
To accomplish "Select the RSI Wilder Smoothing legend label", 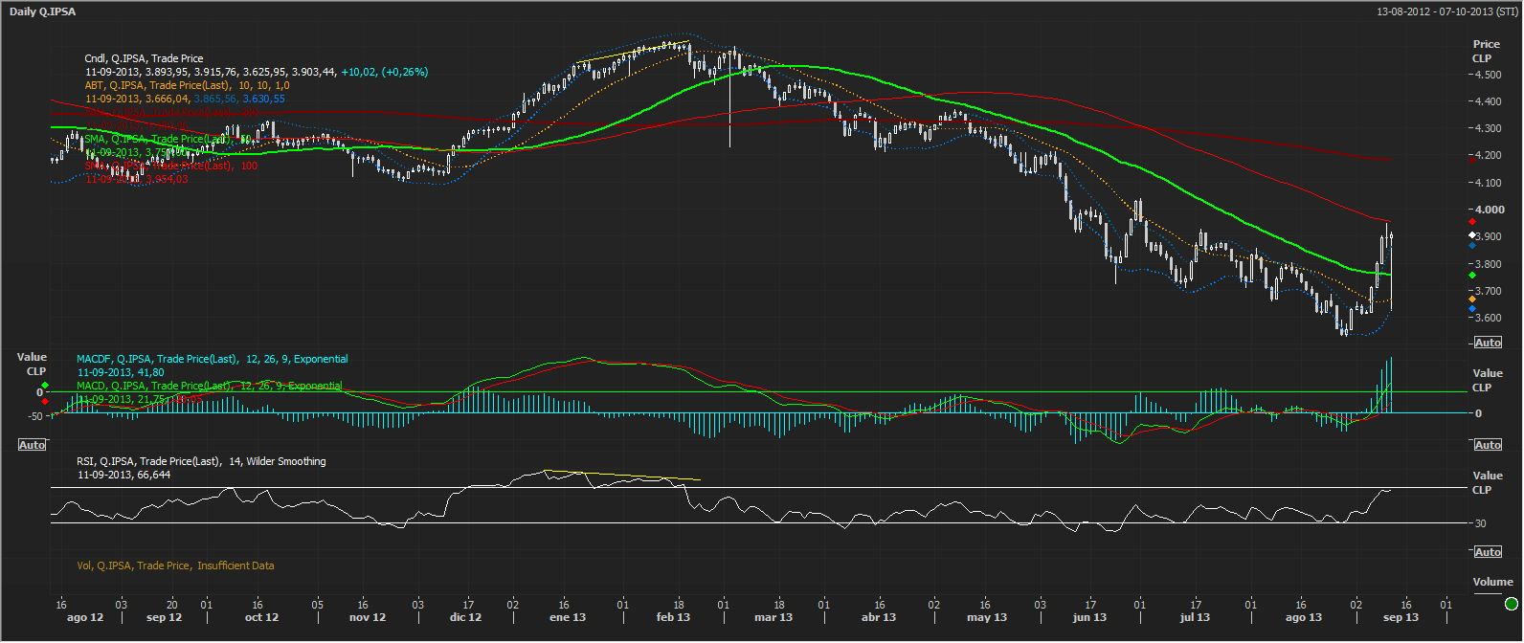I will pos(201,461).
